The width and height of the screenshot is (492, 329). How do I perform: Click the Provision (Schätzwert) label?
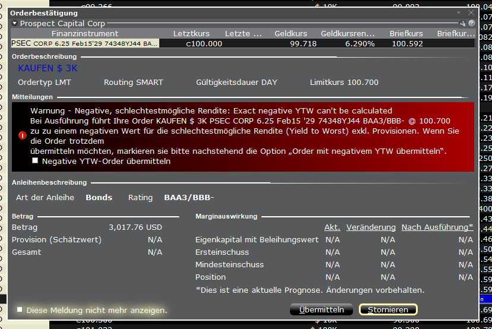57,240
